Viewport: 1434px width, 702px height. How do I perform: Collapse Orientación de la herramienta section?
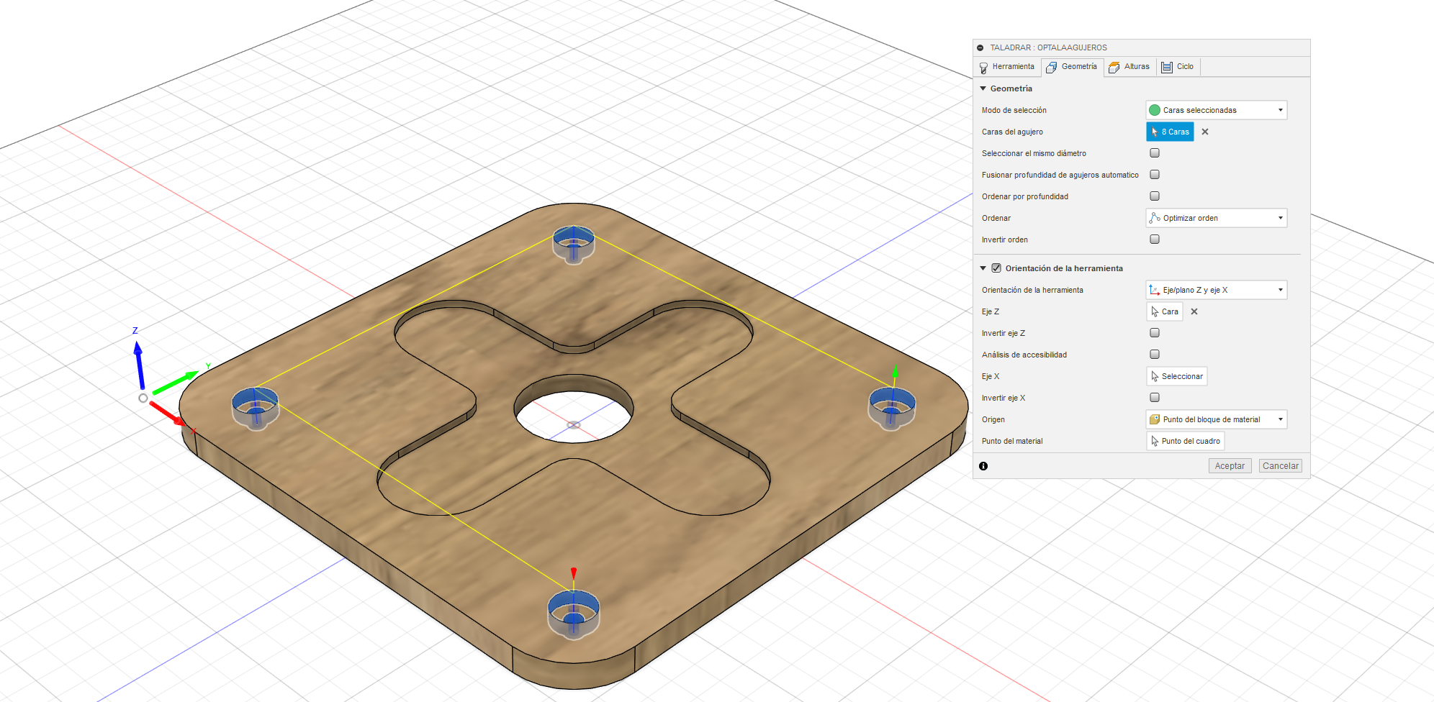point(983,268)
